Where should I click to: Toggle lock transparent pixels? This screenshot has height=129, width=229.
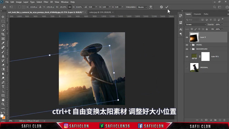[x=192, y=29]
